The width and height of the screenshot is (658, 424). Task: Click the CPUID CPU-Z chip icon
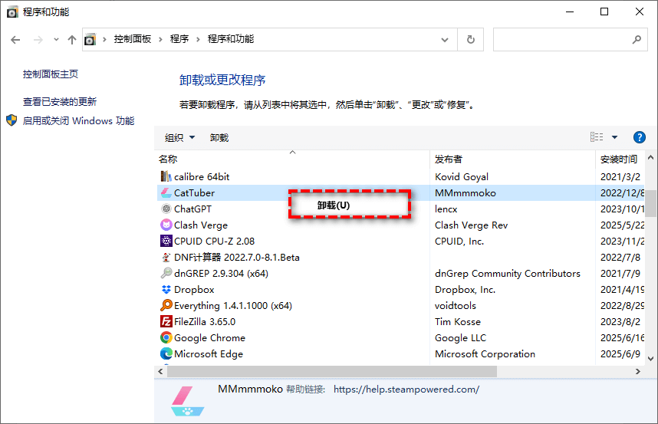tap(166, 241)
